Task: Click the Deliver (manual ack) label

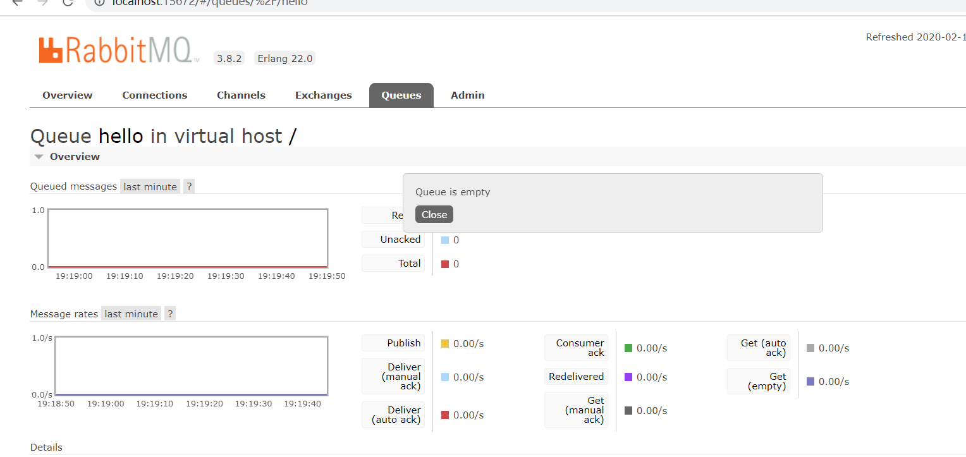Action: (x=393, y=377)
